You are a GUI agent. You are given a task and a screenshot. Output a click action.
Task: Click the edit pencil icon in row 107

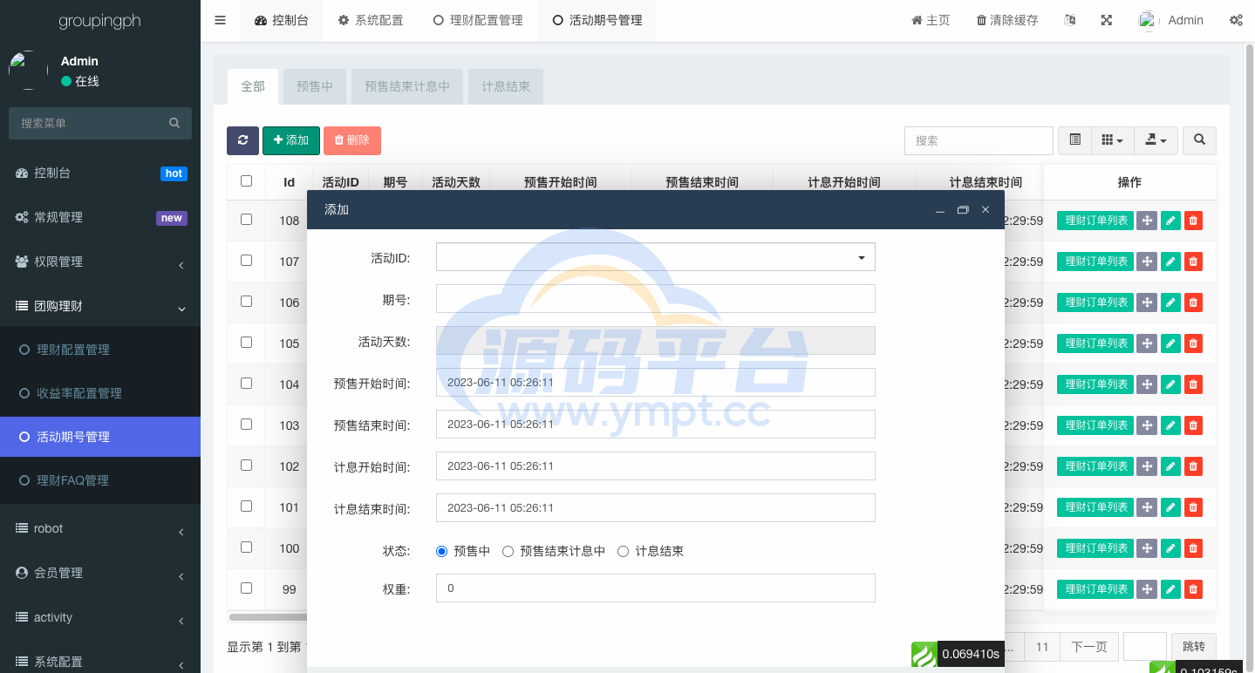(1170, 262)
